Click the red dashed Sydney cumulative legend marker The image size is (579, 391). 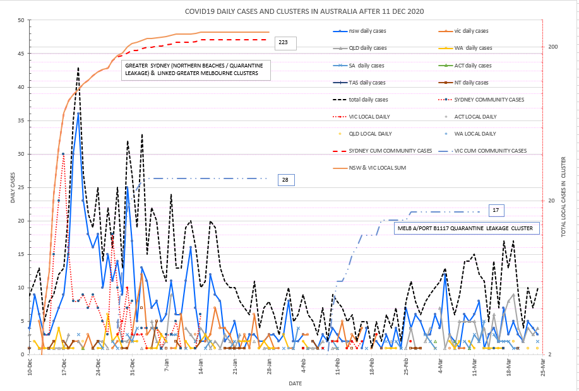pos(340,151)
